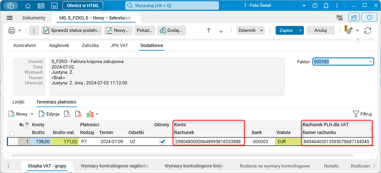Move to next document with down arrow
The width and height of the screenshot is (381, 173).
click(x=221, y=31)
